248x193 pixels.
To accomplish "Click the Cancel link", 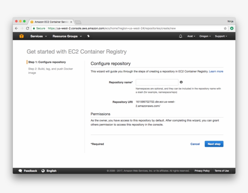I will coord(195,144).
